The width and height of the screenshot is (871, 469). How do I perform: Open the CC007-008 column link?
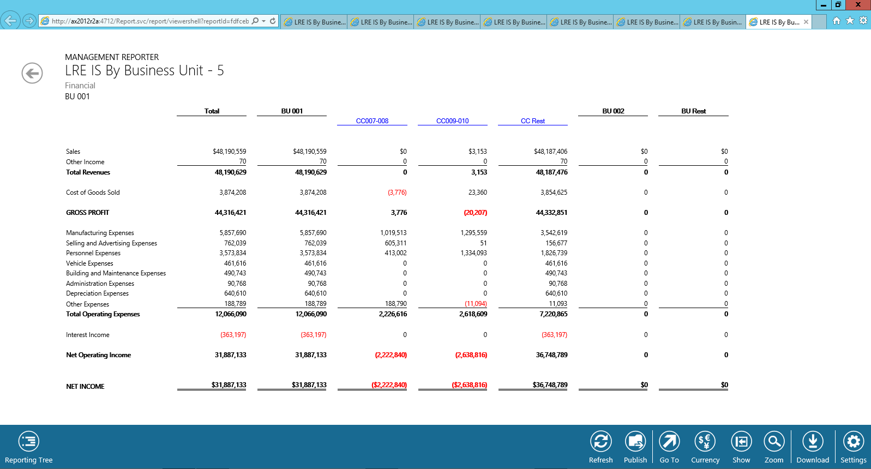372,121
